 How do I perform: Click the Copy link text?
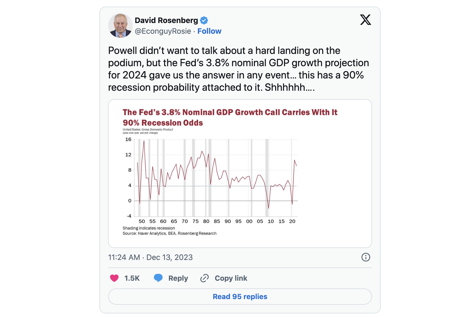point(231,278)
